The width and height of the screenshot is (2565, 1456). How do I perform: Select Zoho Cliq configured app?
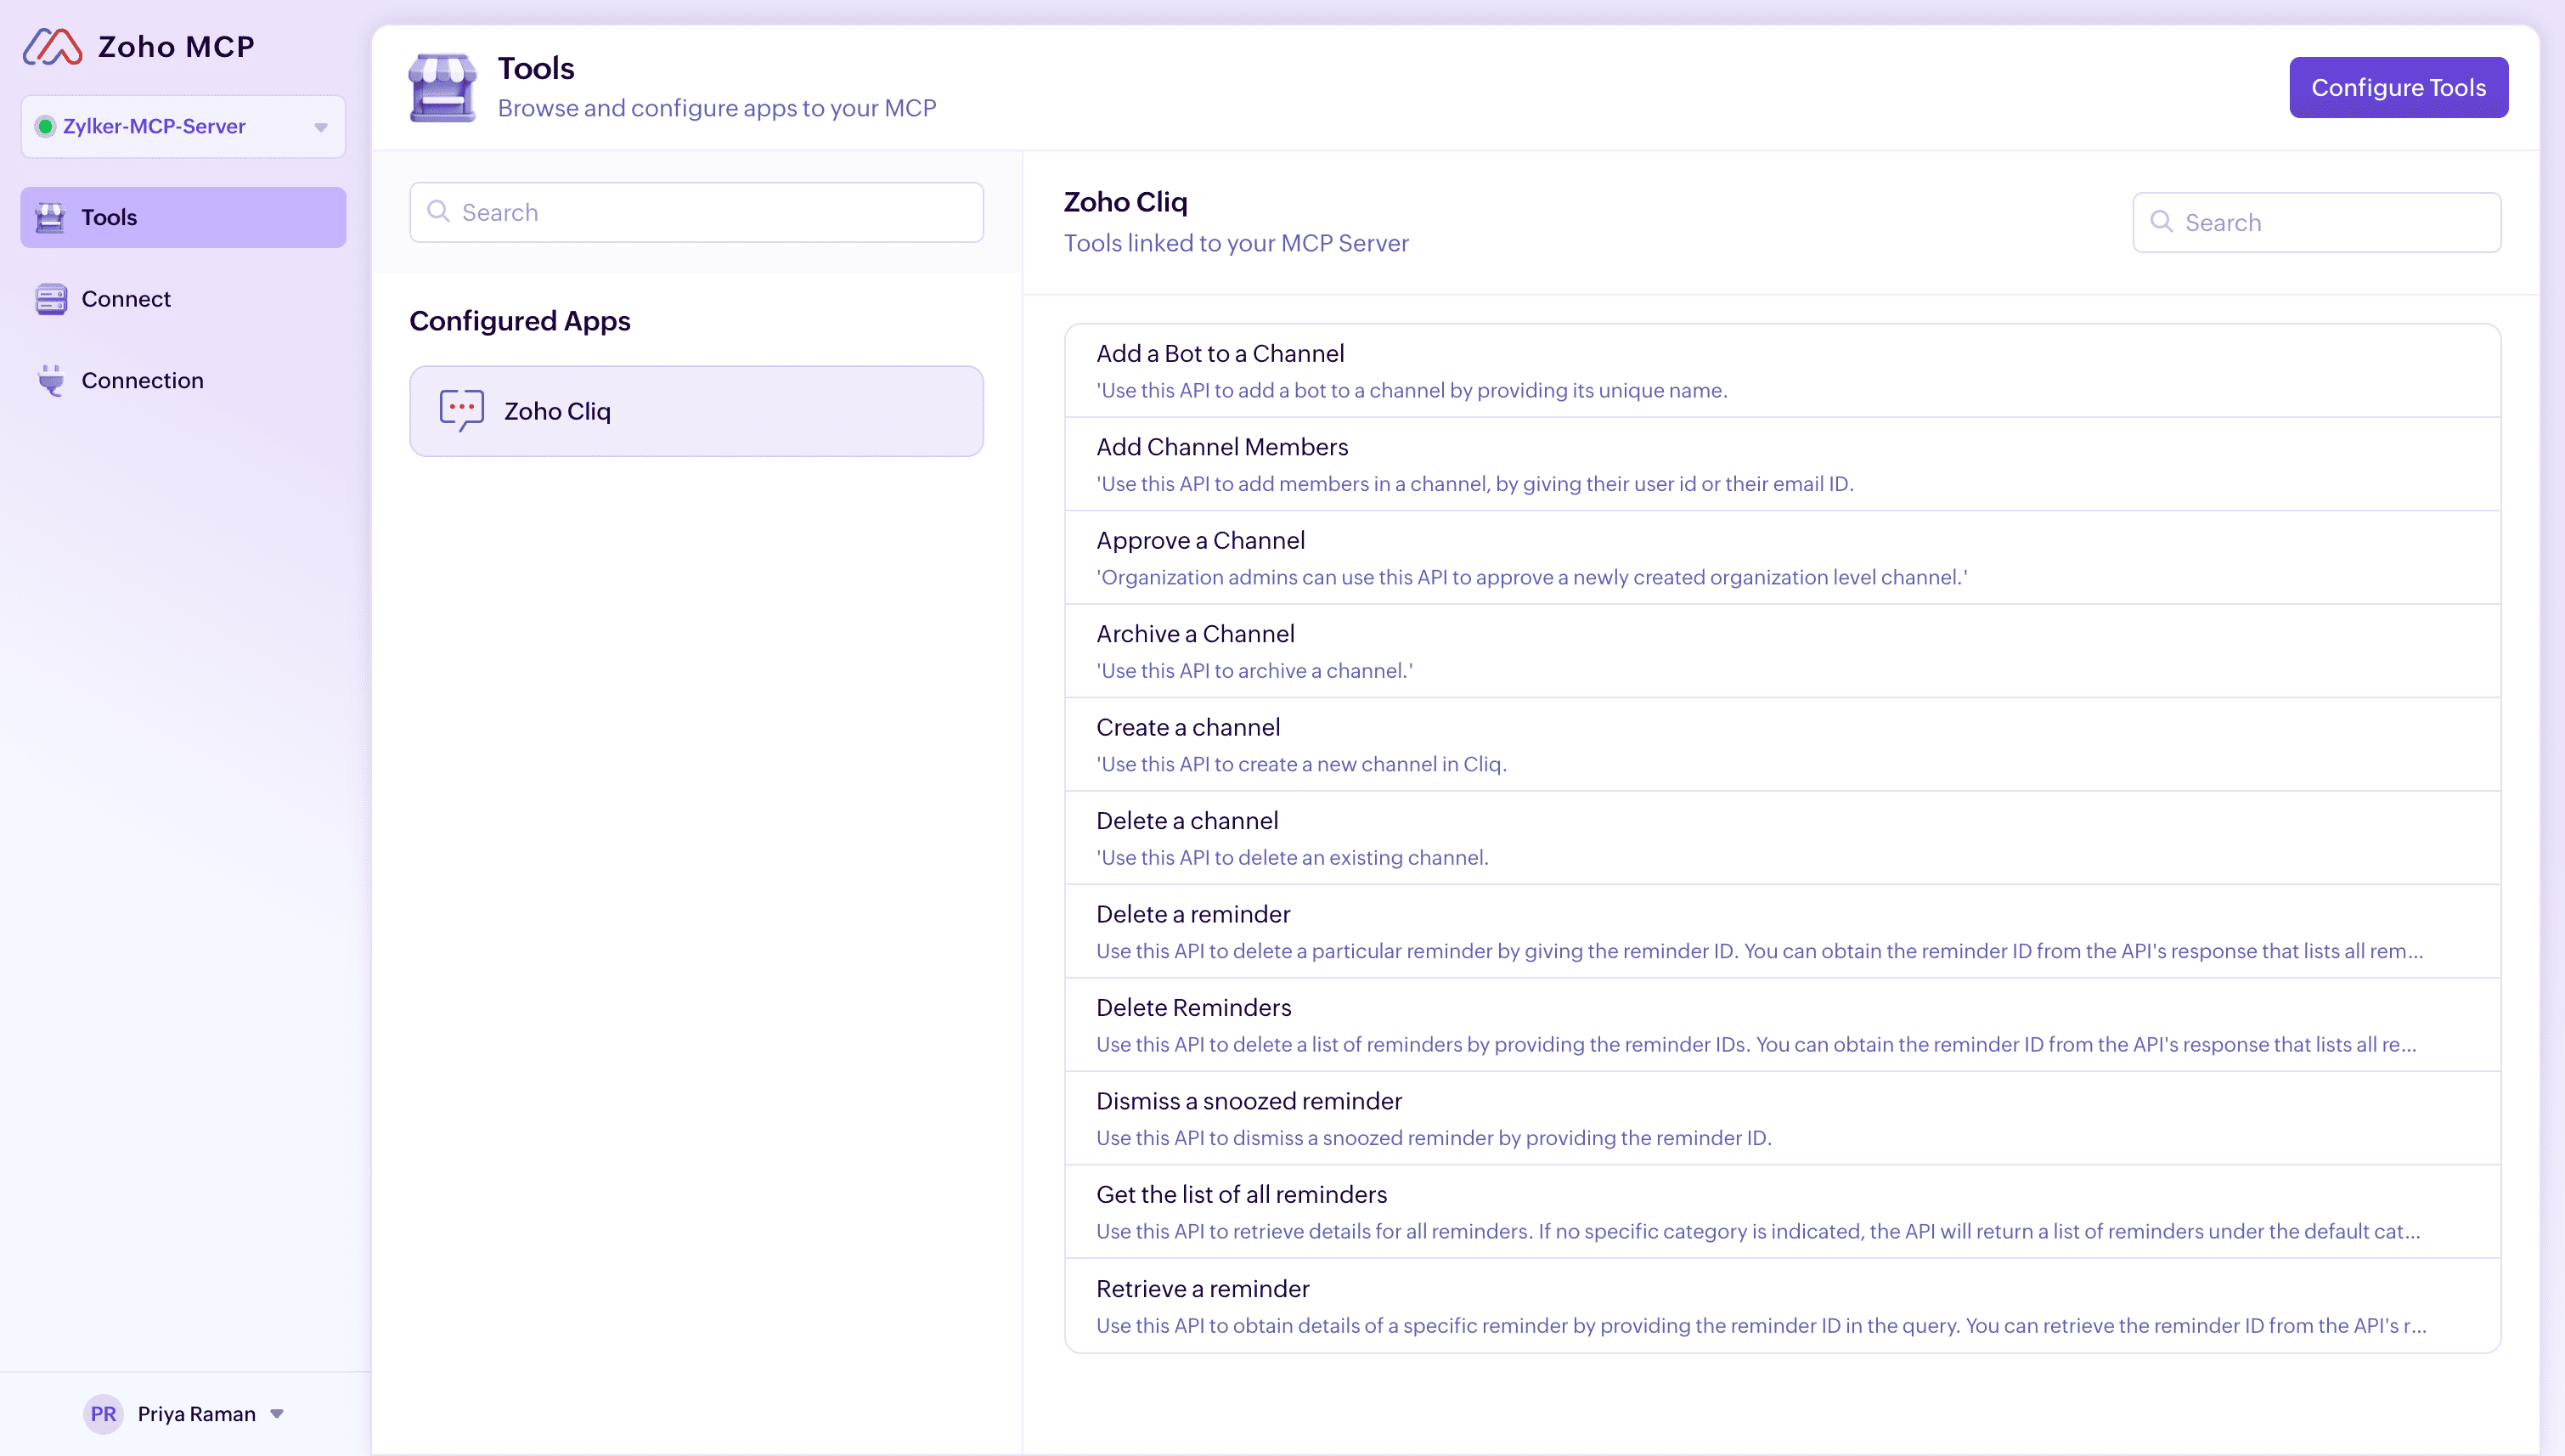tap(696, 411)
